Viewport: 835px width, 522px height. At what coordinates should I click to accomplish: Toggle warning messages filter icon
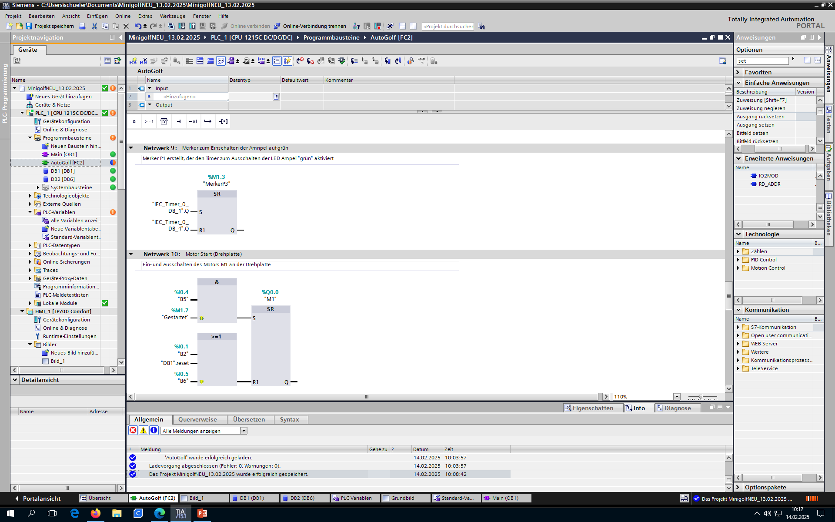[x=144, y=430]
